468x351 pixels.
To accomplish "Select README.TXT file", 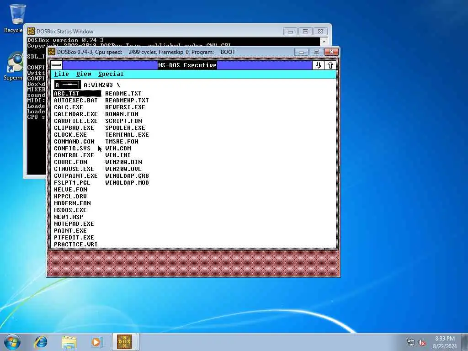I will pyautogui.click(x=123, y=94).
